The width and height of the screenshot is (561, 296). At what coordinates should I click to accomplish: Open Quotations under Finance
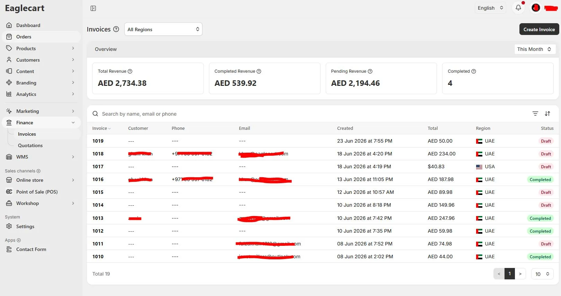(30, 145)
